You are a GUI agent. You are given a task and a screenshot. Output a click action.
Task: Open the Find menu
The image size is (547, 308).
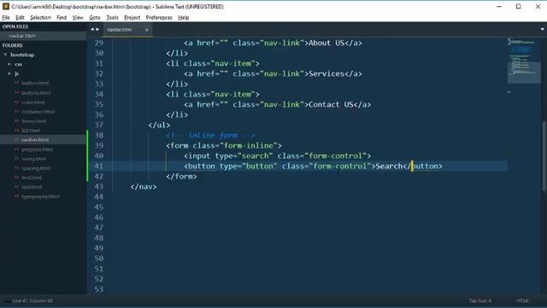coord(62,17)
